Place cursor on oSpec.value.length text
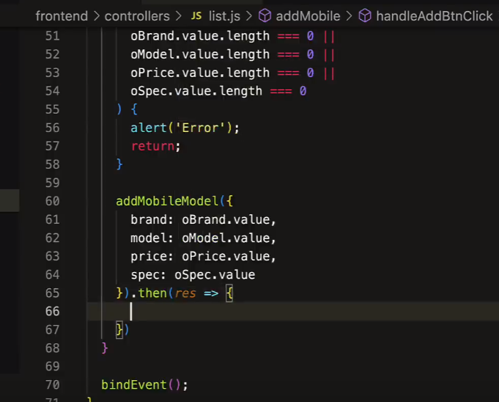The image size is (499, 402). (x=196, y=91)
